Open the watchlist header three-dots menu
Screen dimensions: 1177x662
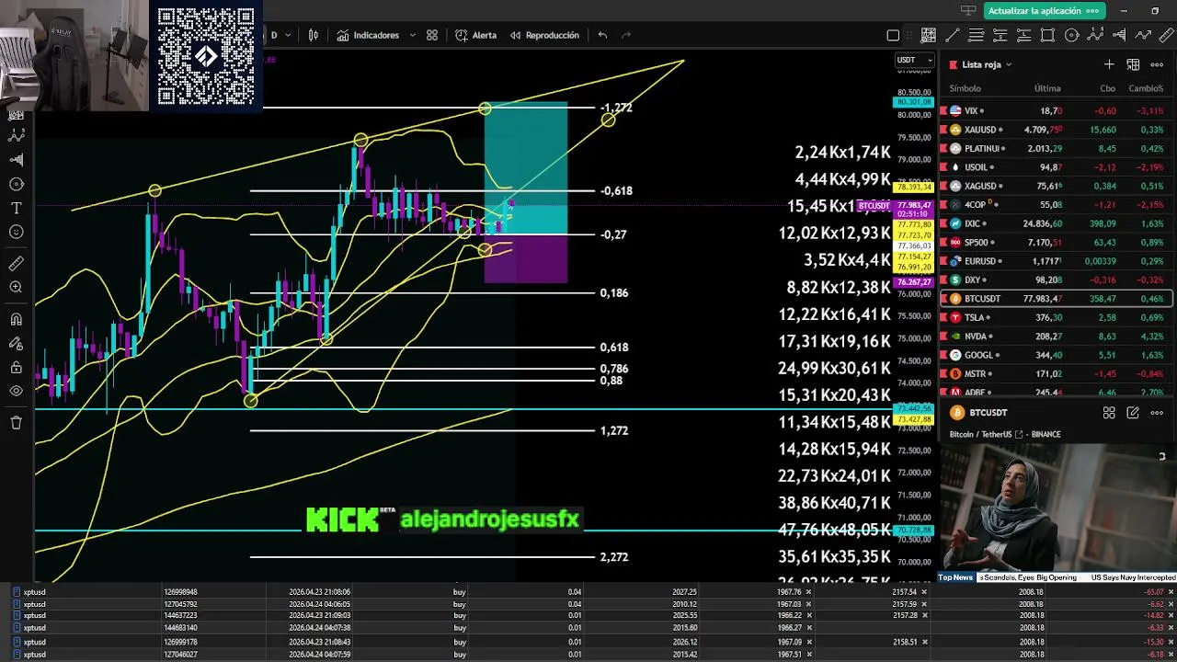(x=1157, y=64)
